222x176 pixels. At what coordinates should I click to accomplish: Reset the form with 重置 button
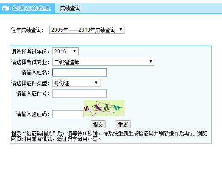tap(123, 125)
